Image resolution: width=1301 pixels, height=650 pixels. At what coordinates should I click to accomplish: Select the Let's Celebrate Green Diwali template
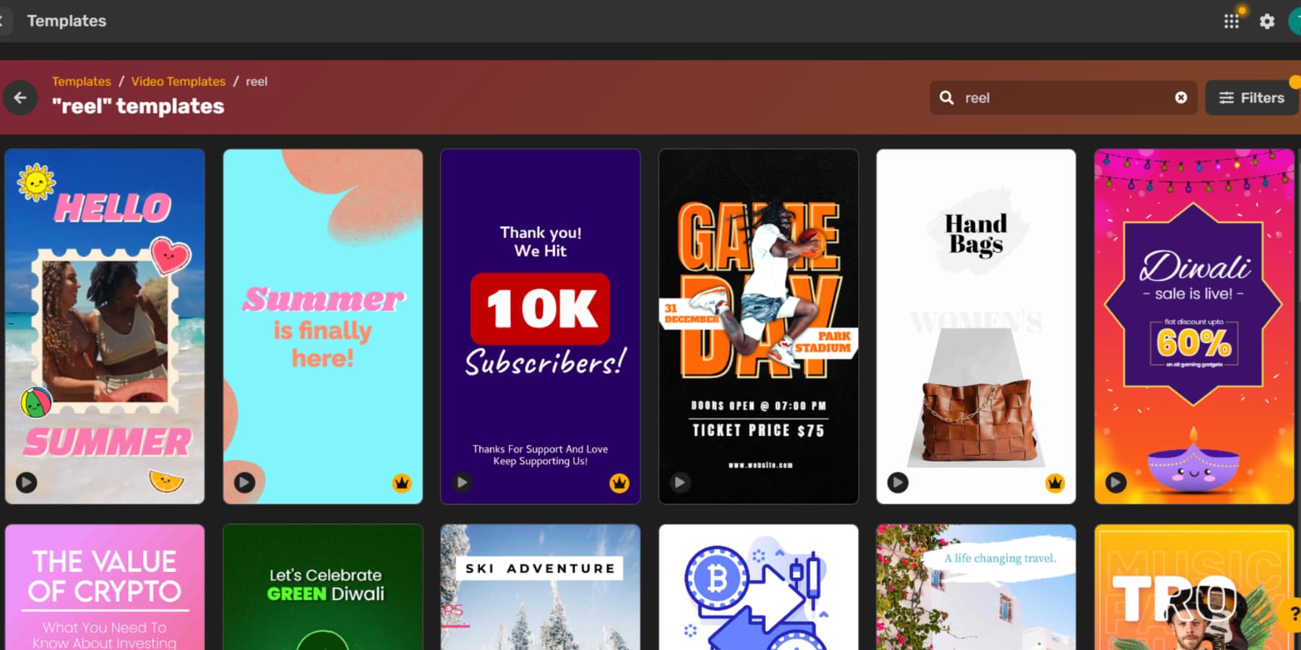(x=322, y=585)
